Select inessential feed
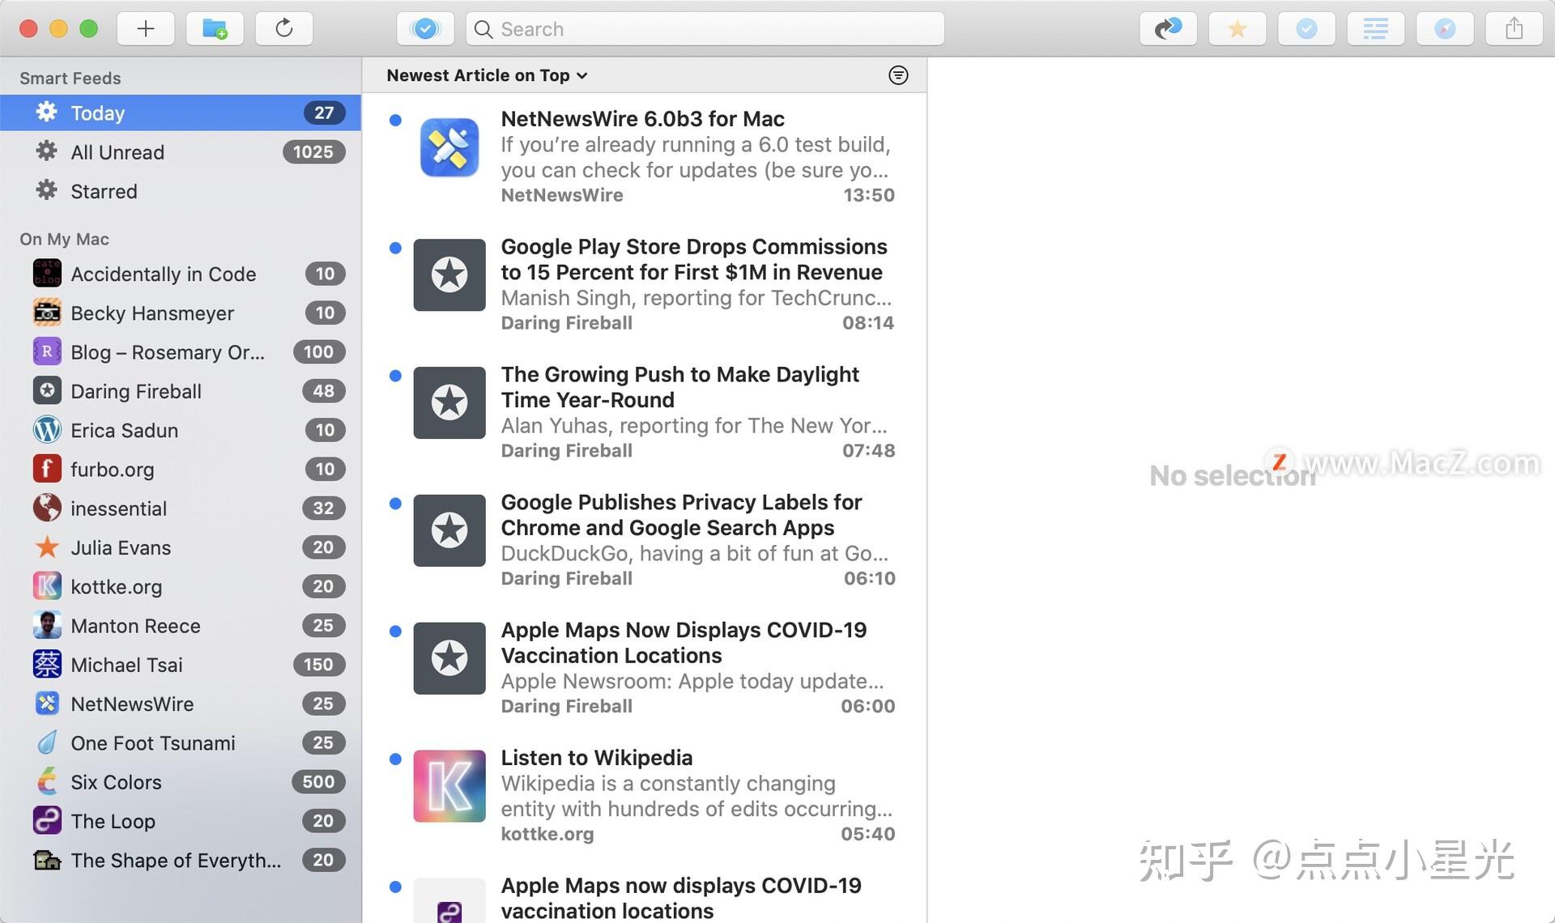The width and height of the screenshot is (1555, 923). pyautogui.click(x=181, y=508)
